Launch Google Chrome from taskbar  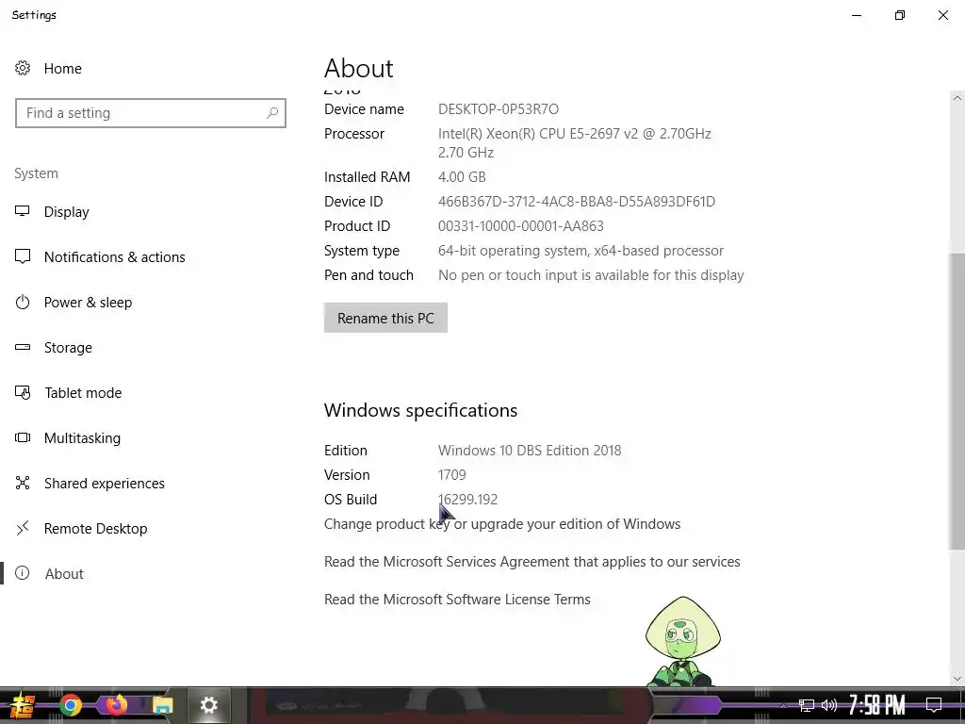click(71, 705)
